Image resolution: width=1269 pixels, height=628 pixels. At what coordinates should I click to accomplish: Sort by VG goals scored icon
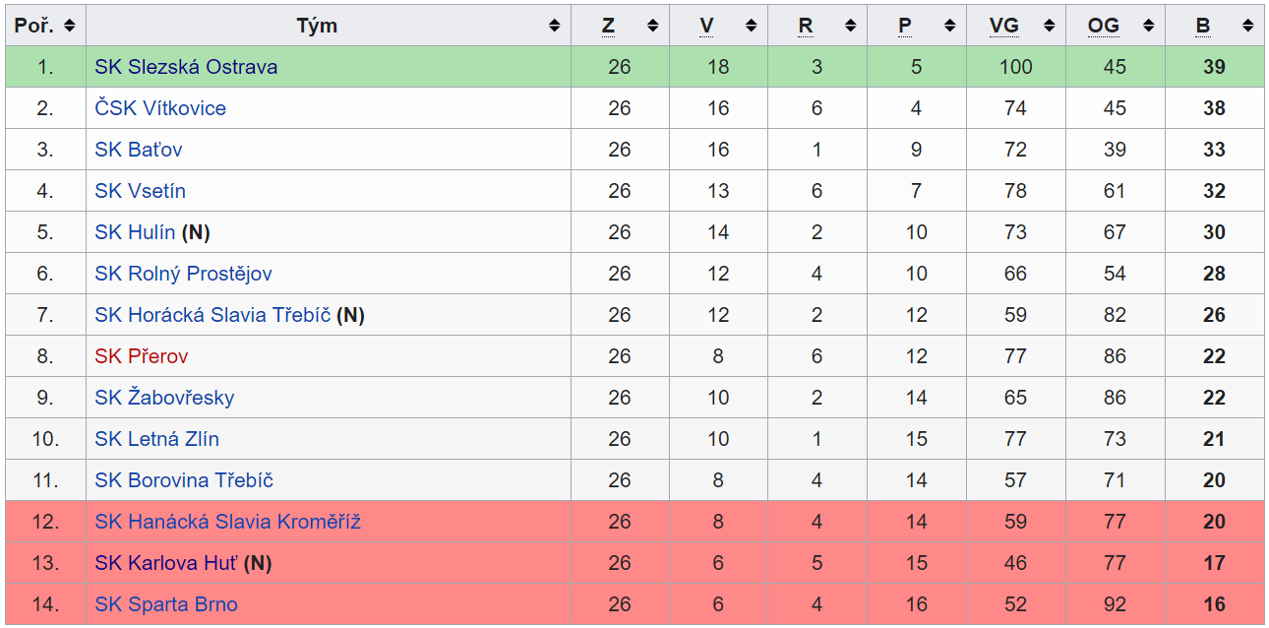[1050, 26]
